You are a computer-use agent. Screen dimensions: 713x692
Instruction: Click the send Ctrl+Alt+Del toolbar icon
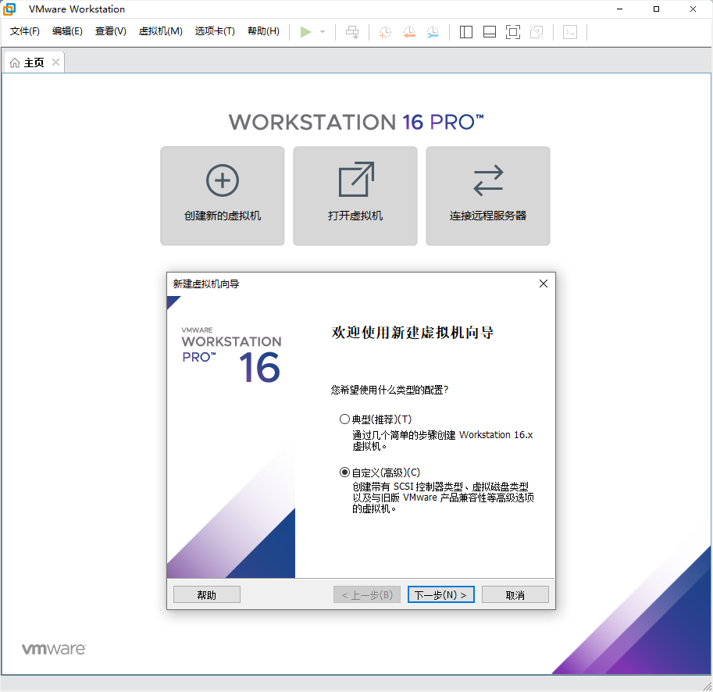coord(352,32)
